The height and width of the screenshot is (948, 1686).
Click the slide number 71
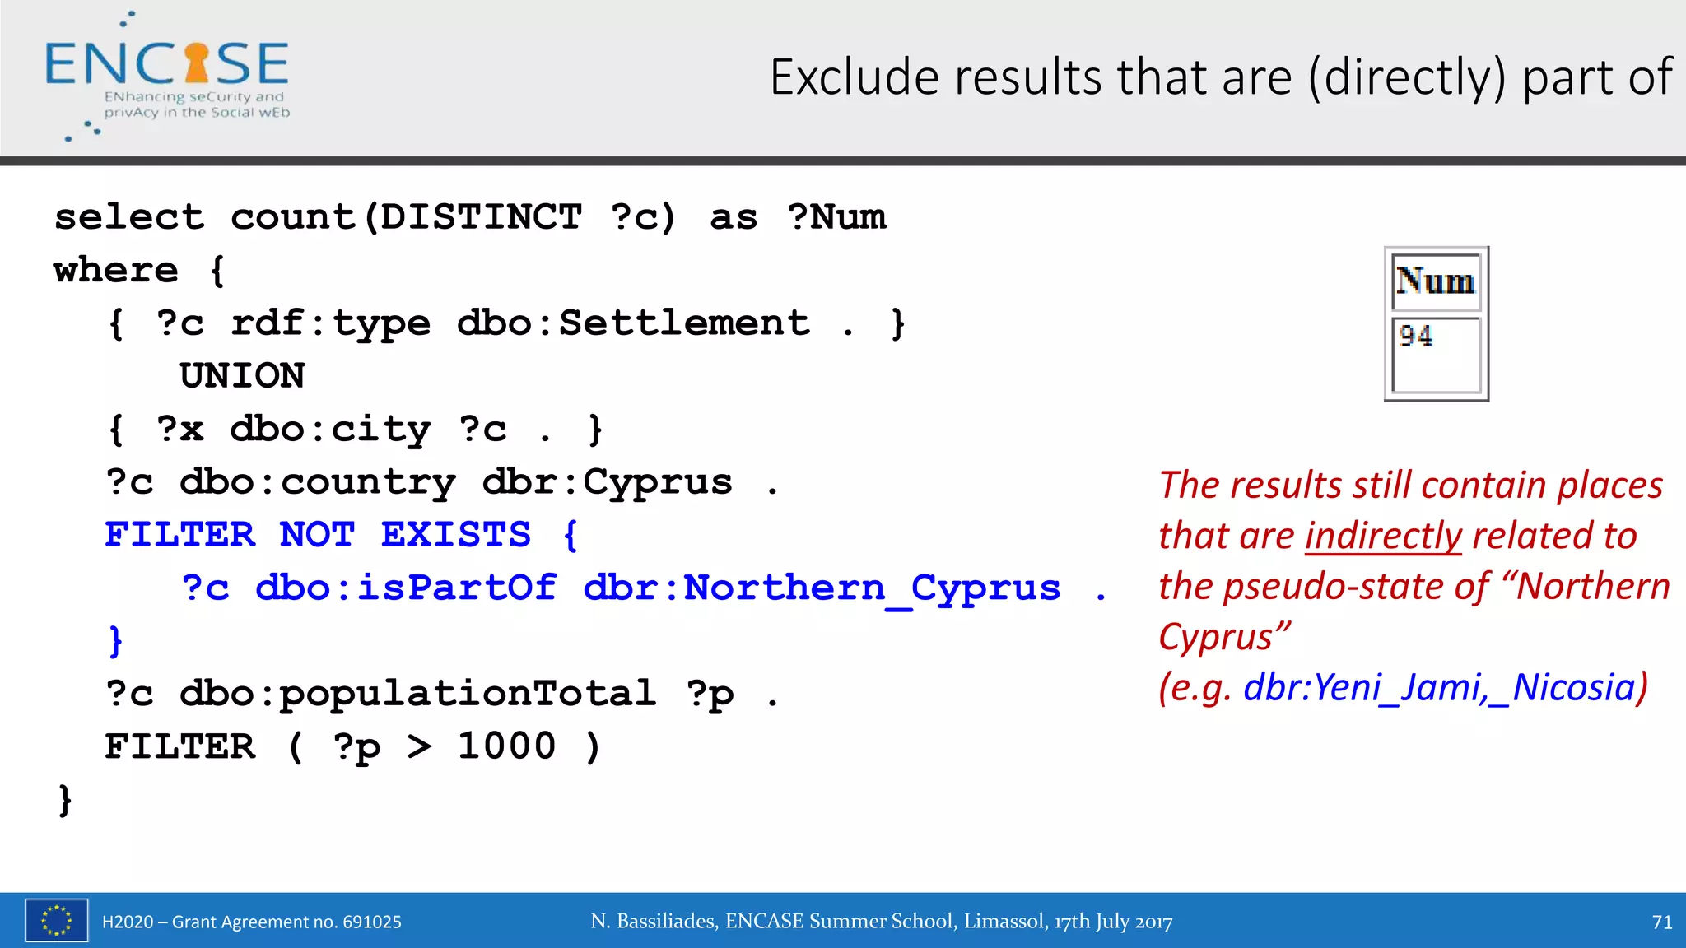pyautogui.click(x=1661, y=922)
